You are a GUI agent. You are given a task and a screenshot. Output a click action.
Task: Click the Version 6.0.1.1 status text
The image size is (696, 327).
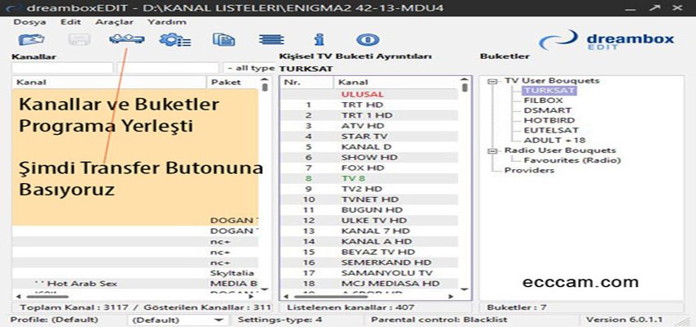(x=624, y=320)
